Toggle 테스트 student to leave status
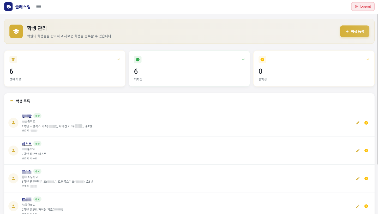The height and width of the screenshot is (214, 378). pos(366,151)
